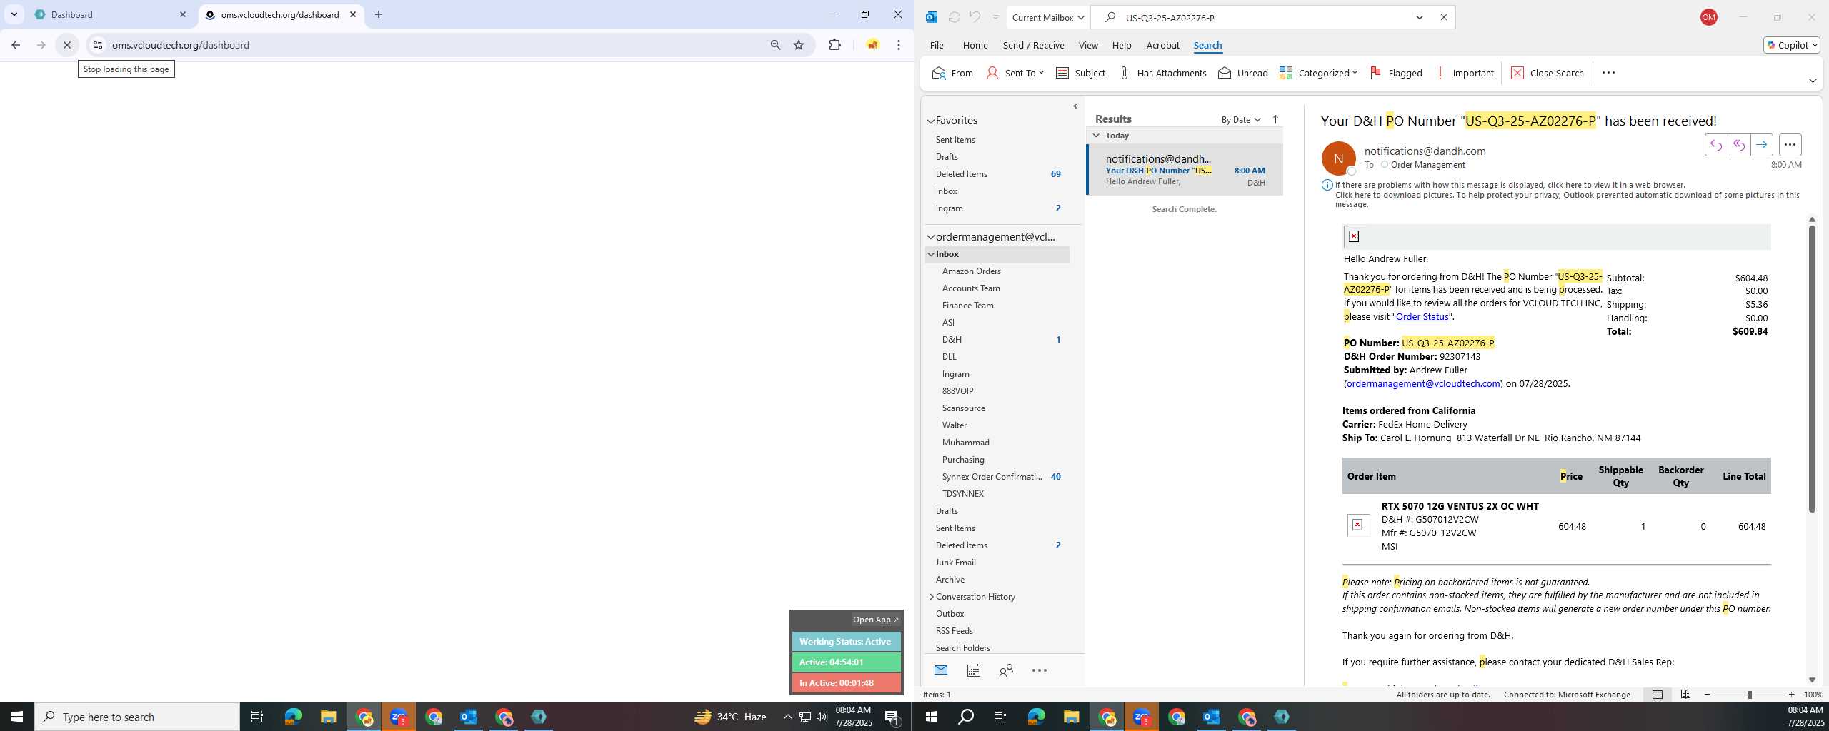
Task: Open the Help ribbon tab
Action: coord(1122,45)
